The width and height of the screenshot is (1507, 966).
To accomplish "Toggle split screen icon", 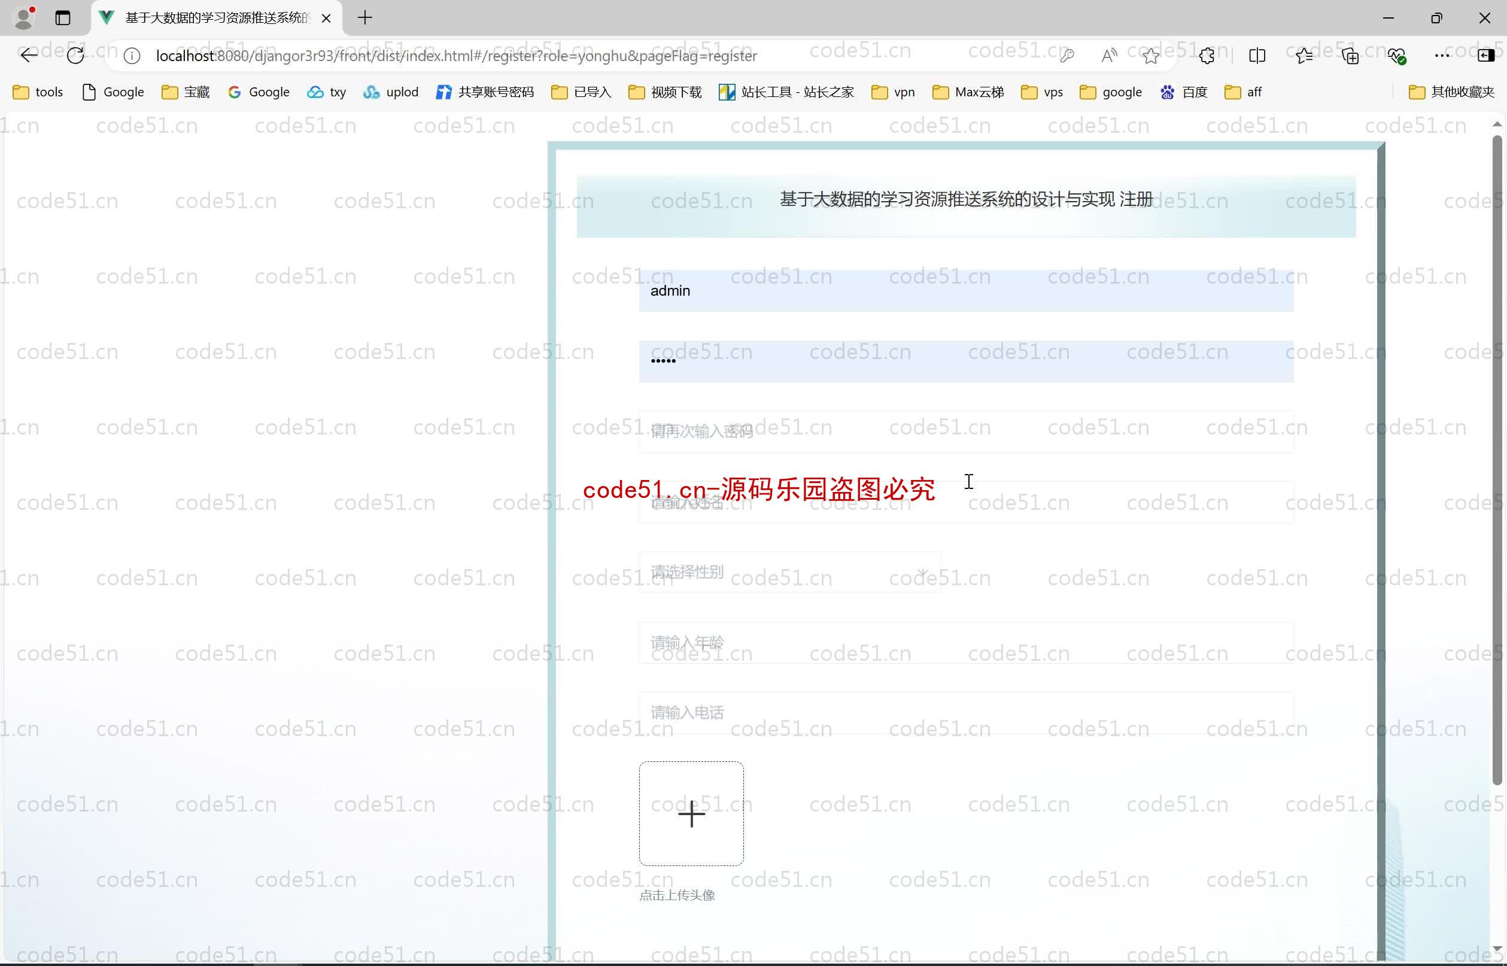I will [x=1257, y=56].
